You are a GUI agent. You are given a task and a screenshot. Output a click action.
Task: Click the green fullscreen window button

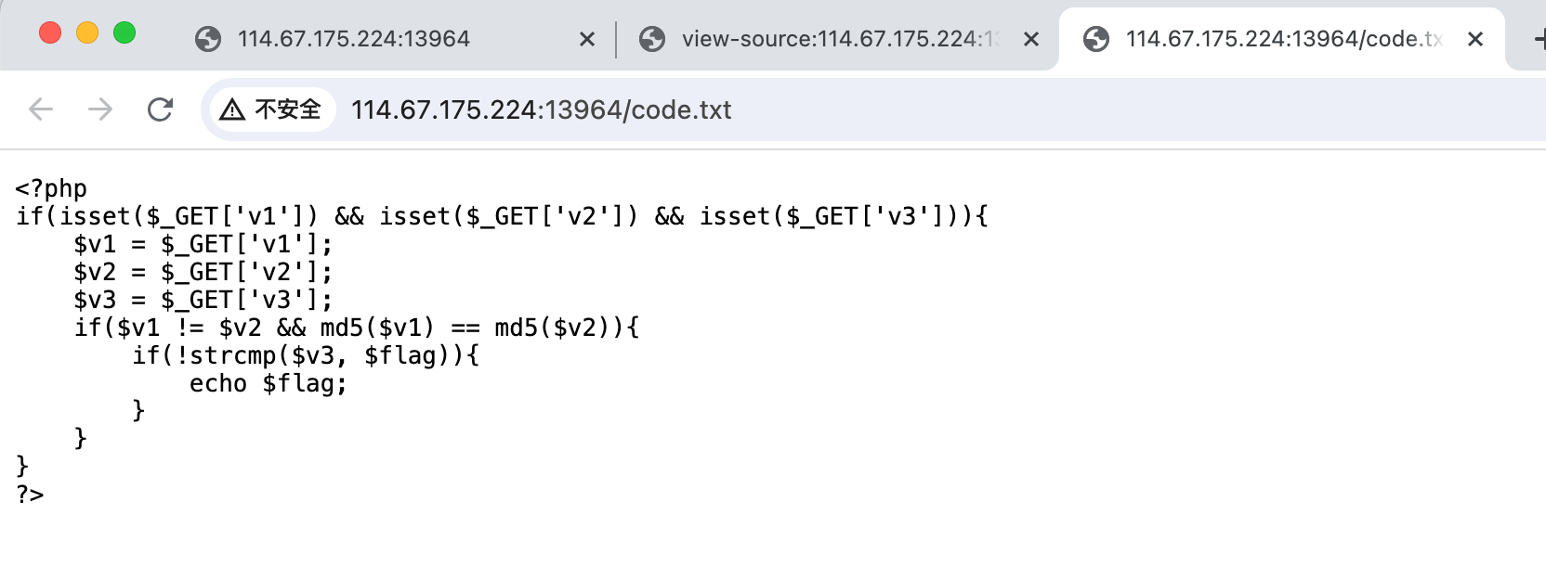click(x=124, y=32)
